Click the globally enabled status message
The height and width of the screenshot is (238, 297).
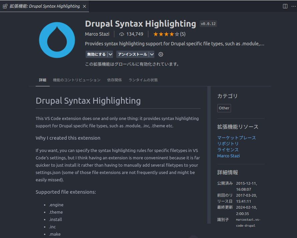coord(132,64)
